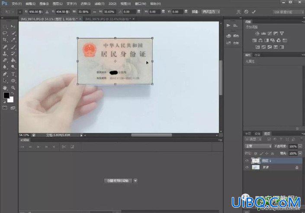
Task: Click the black foreground color swatch
Action: click(x=6, y=95)
